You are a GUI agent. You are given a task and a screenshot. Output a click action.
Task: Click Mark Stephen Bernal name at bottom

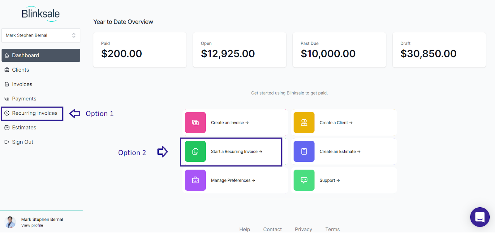pos(42,219)
